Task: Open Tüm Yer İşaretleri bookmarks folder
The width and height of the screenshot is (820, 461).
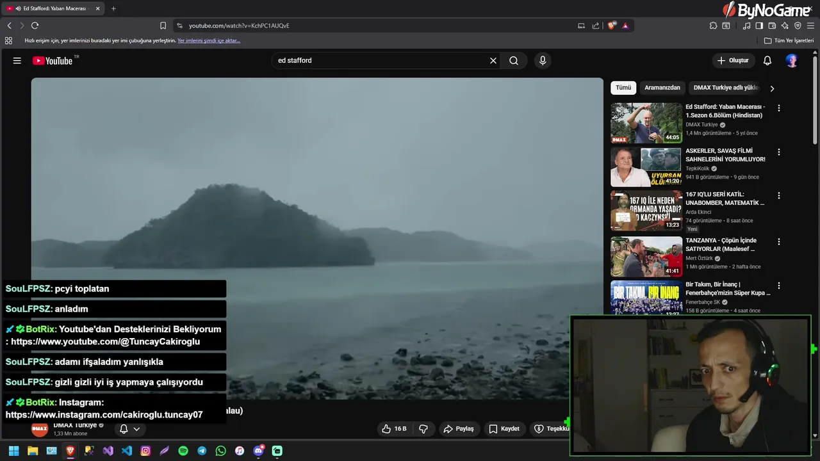Action: 789,40
